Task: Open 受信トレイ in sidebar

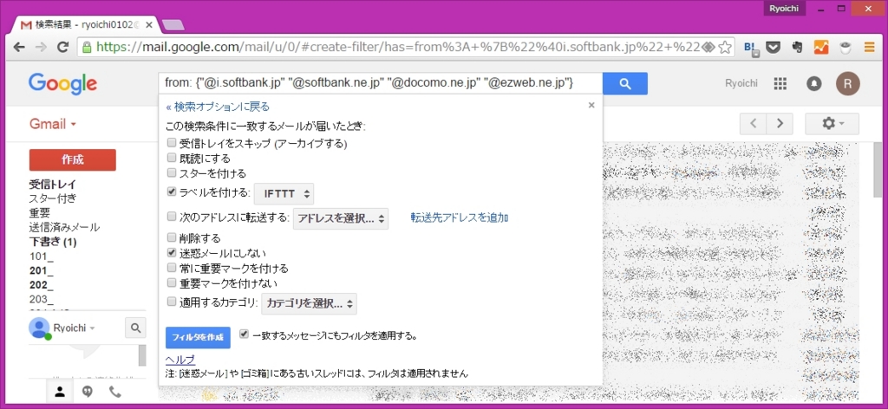Action: (53, 184)
